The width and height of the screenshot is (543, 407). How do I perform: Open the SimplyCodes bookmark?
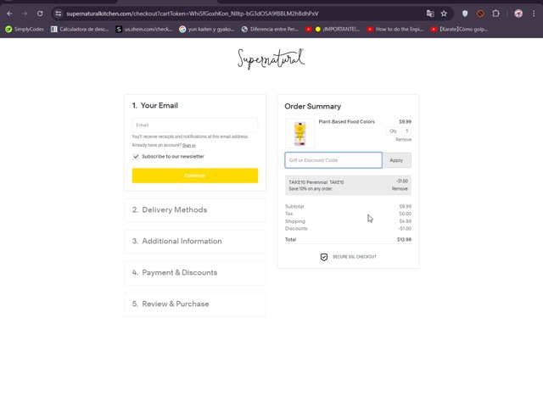(x=25, y=29)
